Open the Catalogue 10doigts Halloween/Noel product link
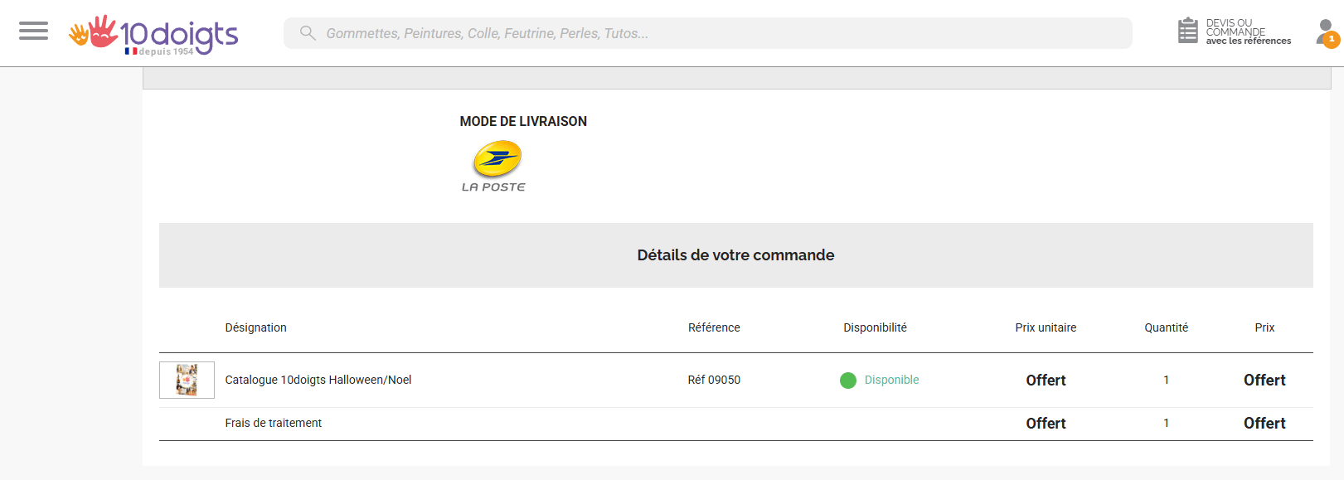The height and width of the screenshot is (480, 1344). (x=318, y=380)
